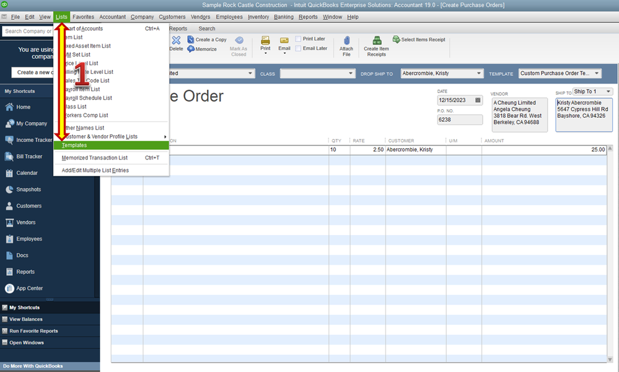Open the Help menu

(353, 17)
